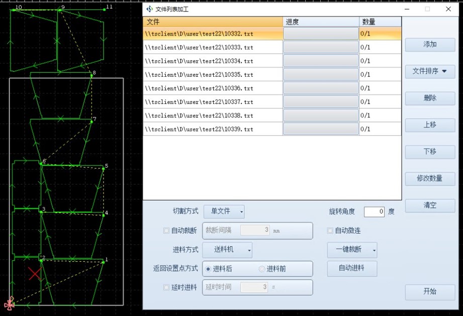Open the 切割方式 单文件 dropdown

[224, 212]
